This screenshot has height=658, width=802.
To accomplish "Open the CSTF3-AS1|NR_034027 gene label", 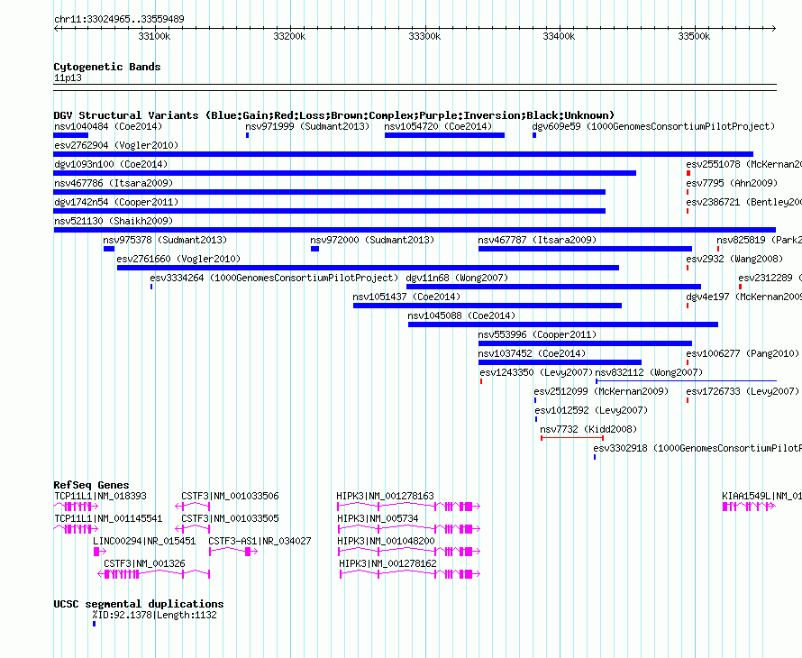I will 260,541.
